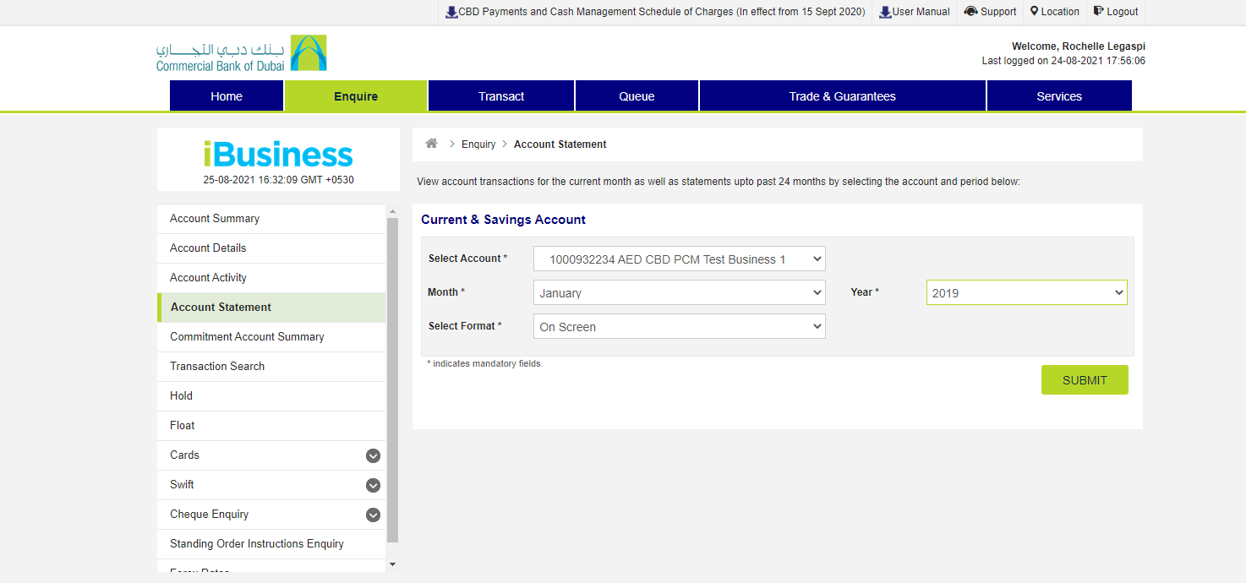This screenshot has height=583, width=1246.
Task: Click the iBusiness logo
Action: tap(278, 155)
